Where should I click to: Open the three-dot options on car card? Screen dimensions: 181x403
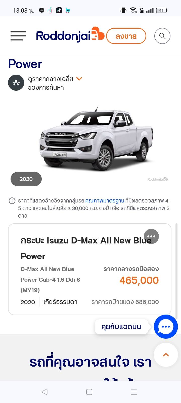[151, 236]
